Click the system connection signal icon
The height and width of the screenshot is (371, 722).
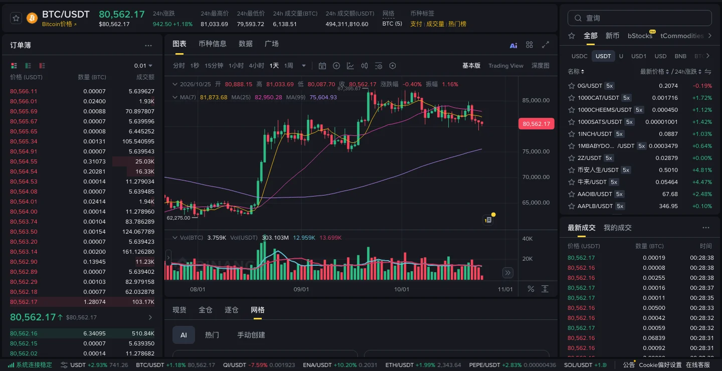coord(11,365)
